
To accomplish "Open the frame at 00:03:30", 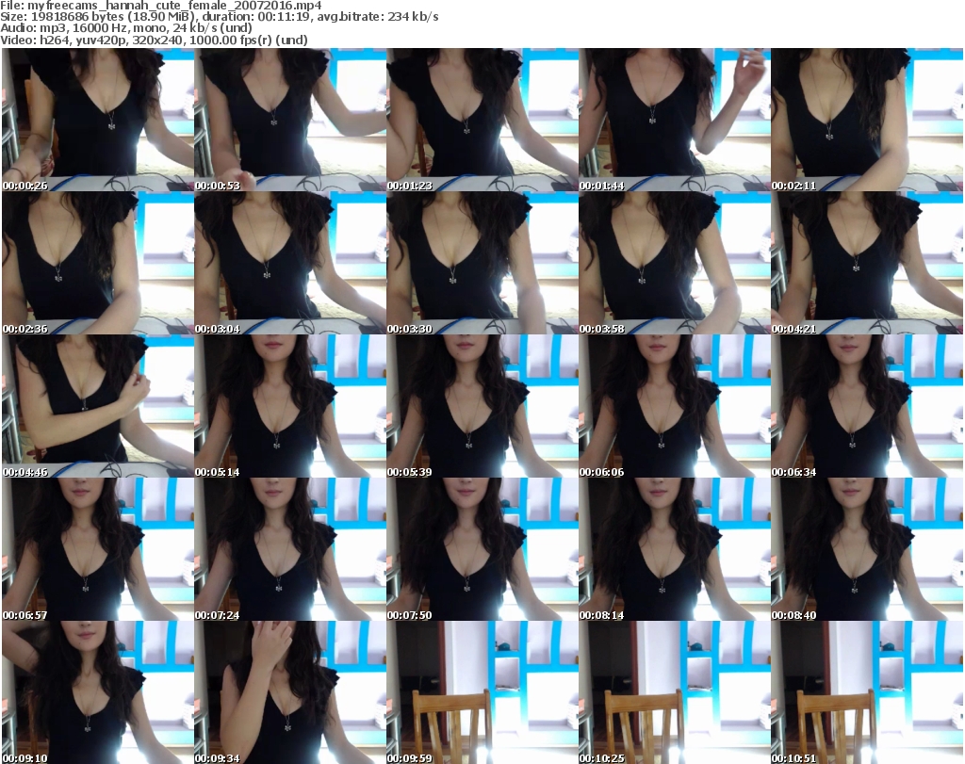I will tap(482, 263).
